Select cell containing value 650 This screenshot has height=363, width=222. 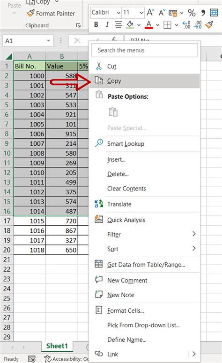coord(62,250)
